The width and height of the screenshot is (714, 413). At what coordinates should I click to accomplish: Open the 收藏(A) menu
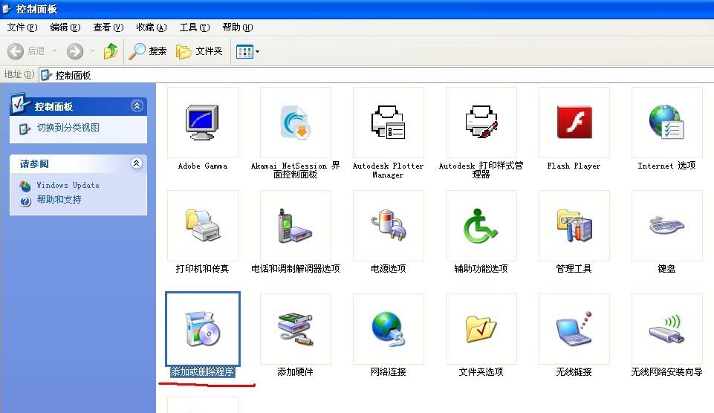point(152,27)
